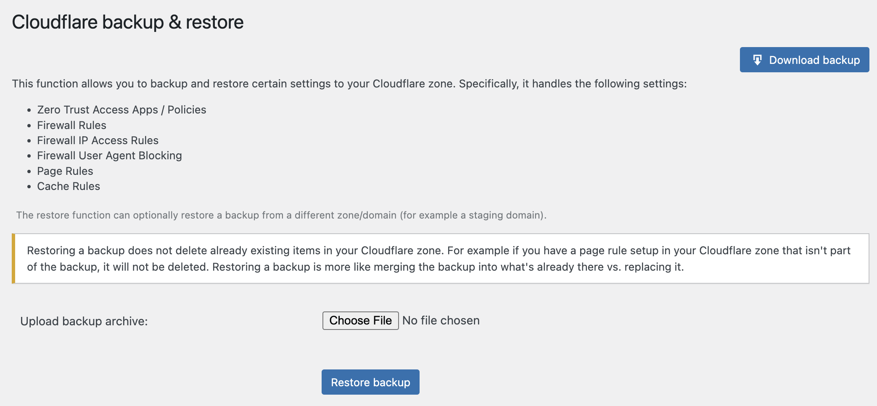
Task: Click the notice's yellow left border
Action: [13, 258]
